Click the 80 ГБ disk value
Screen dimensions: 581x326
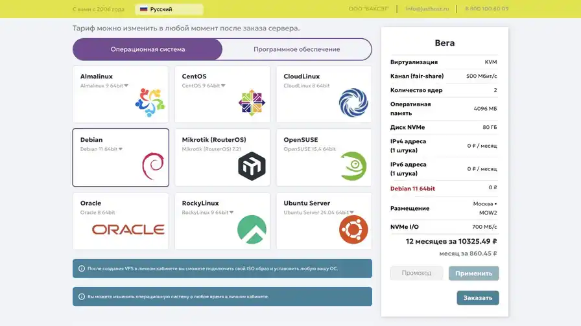pyautogui.click(x=490, y=127)
